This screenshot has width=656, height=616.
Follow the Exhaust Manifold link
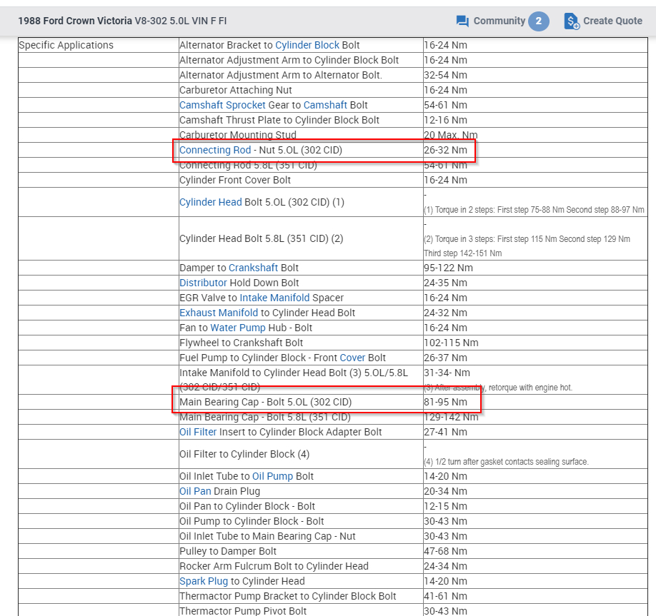[x=219, y=313]
